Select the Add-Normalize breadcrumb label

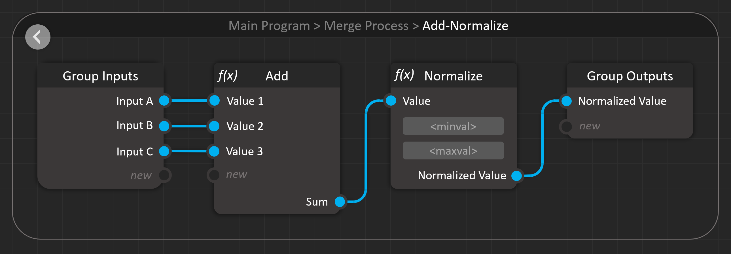[x=465, y=25]
